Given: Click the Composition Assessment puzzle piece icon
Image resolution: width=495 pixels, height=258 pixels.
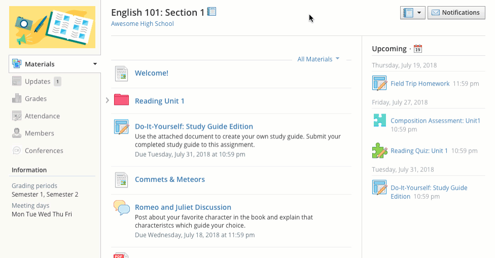Looking at the screenshot, I should coord(379,121).
